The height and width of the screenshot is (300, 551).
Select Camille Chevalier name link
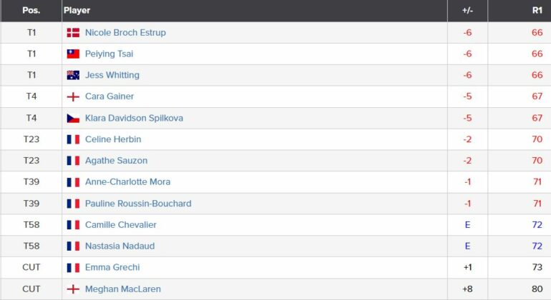pos(120,224)
